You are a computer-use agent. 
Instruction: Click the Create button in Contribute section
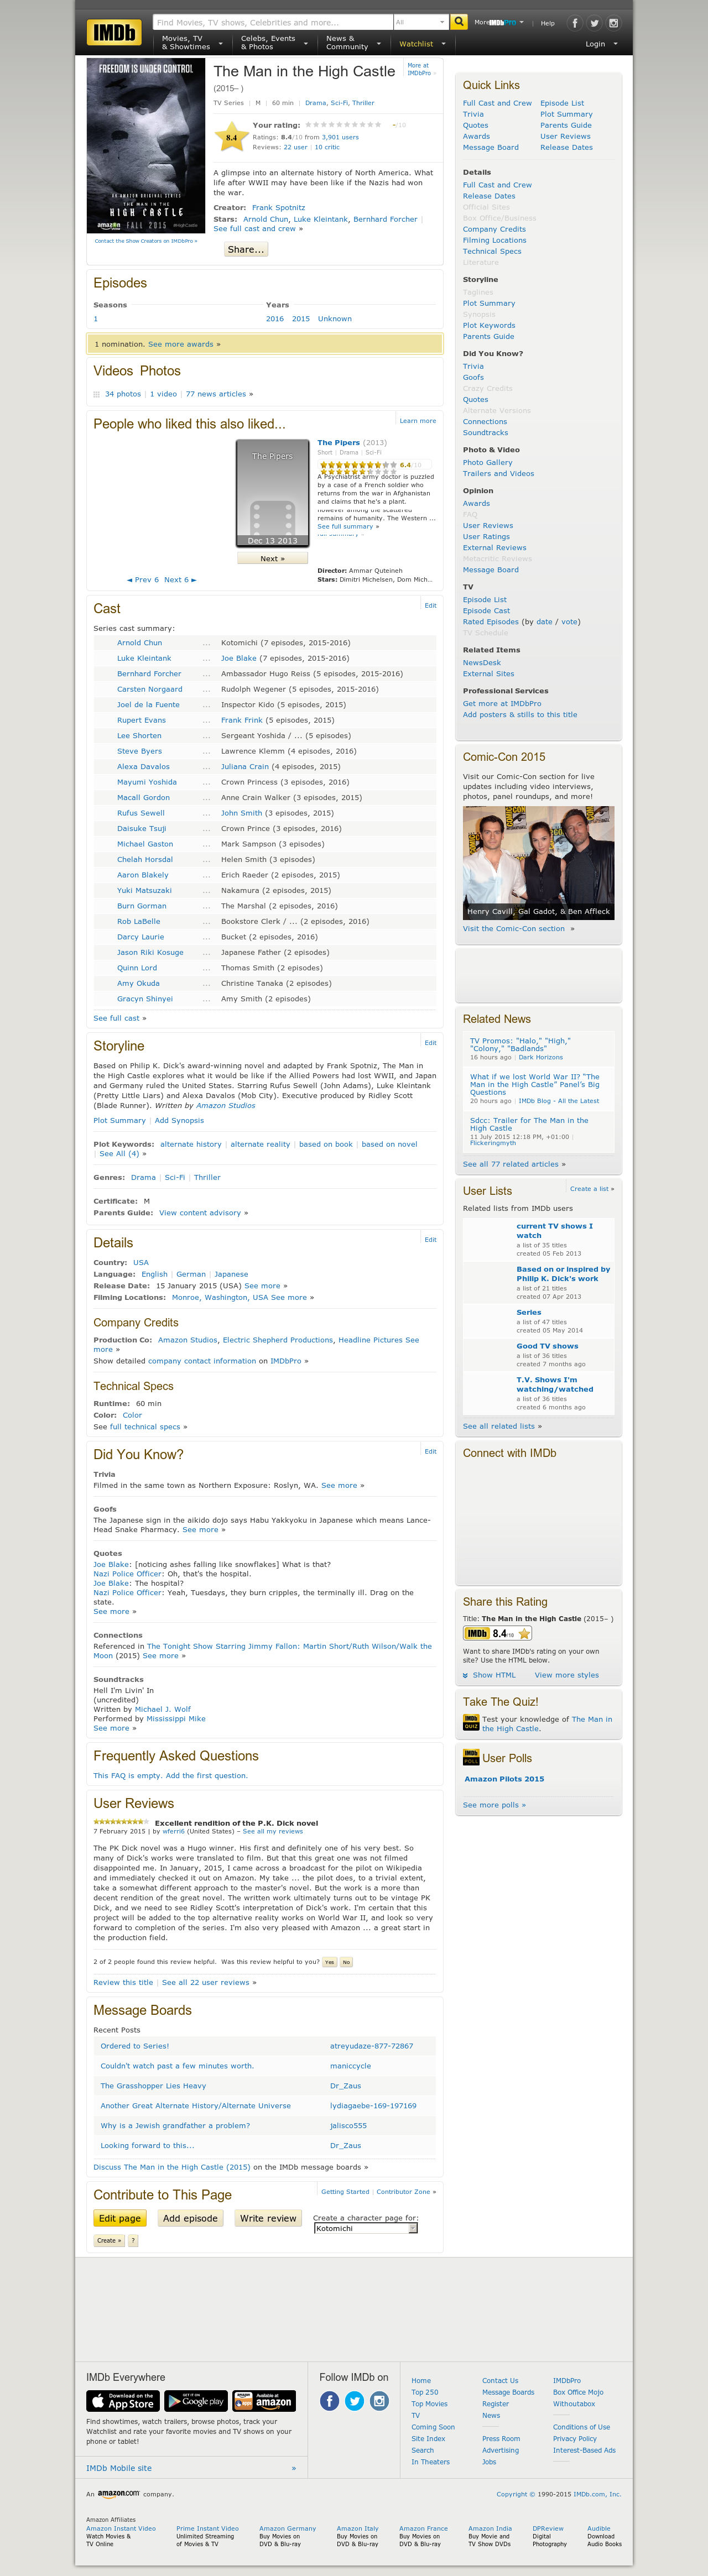click(109, 2240)
